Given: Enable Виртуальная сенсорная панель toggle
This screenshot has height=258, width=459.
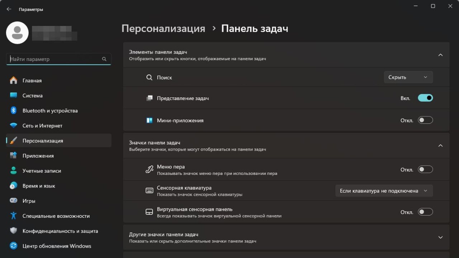Looking at the screenshot, I should [x=425, y=212].
